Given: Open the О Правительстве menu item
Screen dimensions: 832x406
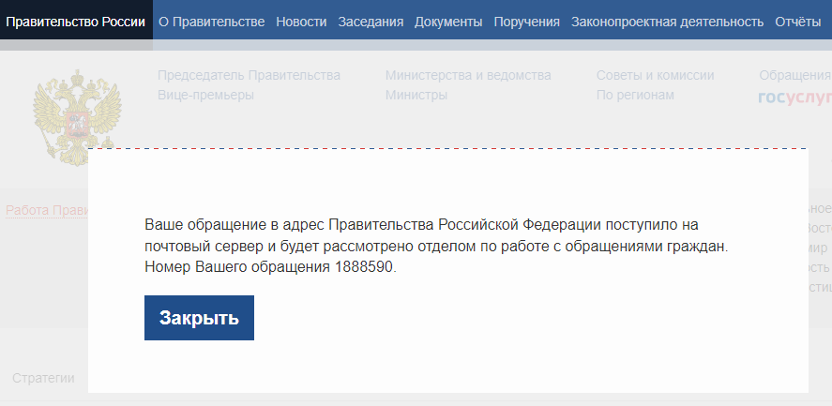Looking at the screenshot, I should [211, 21].
